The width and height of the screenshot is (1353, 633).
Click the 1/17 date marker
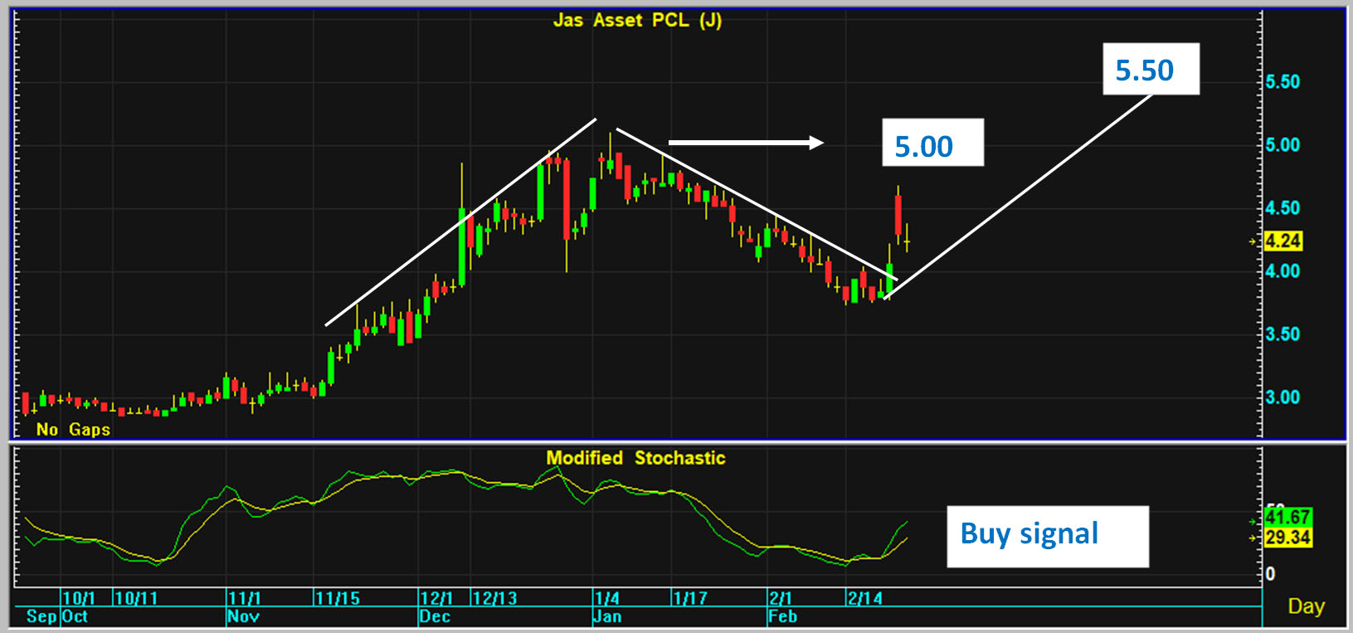(x=690, y=598)
